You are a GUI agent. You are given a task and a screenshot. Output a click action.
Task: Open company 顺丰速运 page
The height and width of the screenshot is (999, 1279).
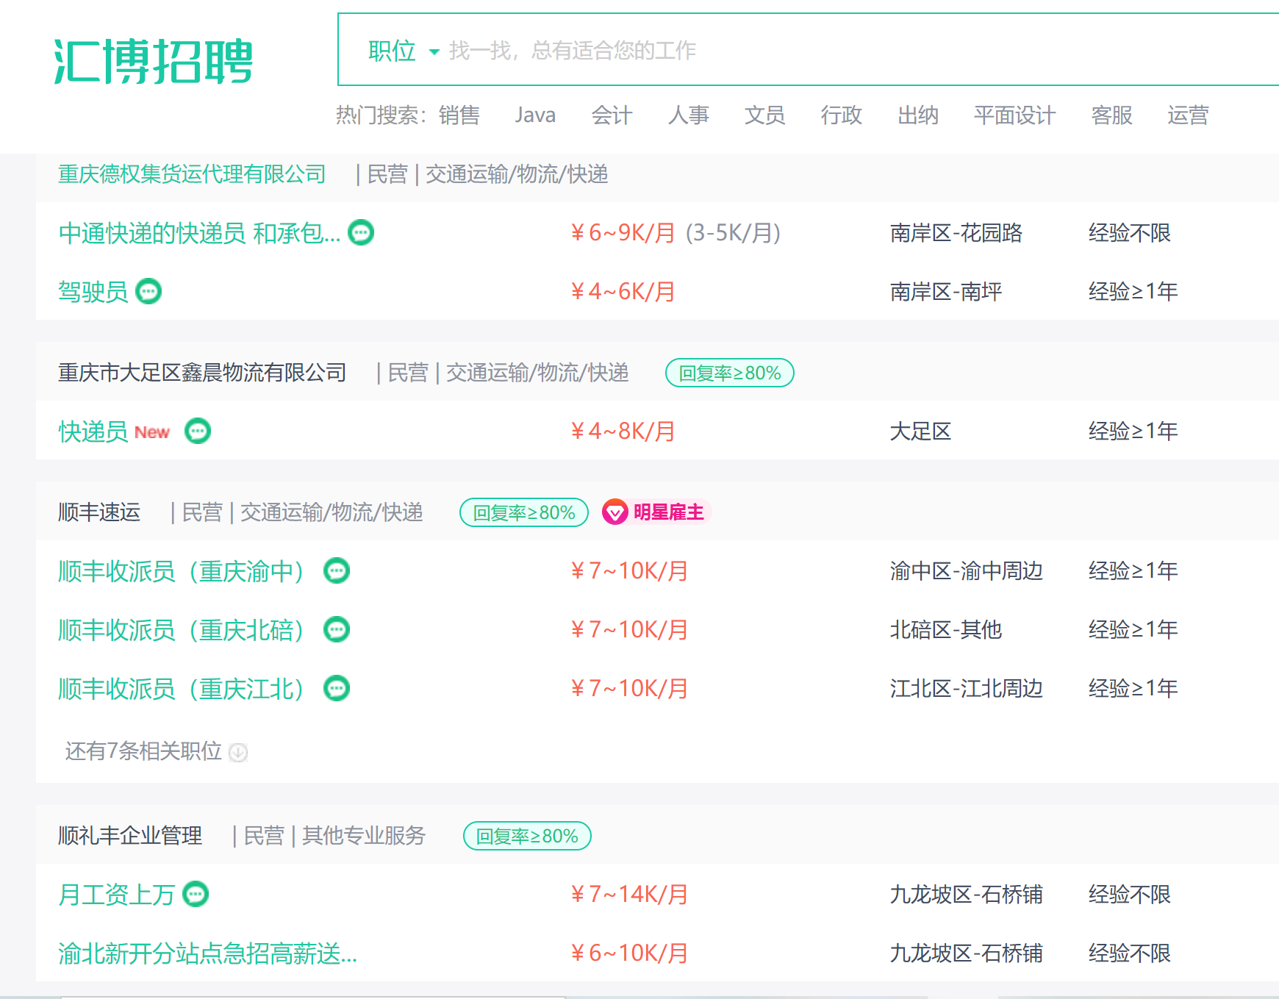[99, 512]
